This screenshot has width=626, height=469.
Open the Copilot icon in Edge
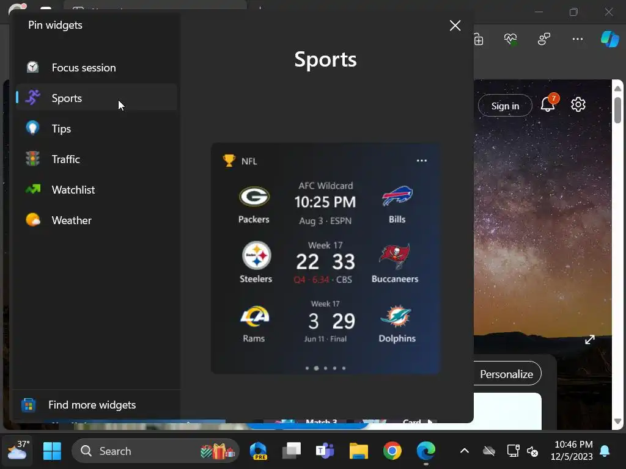(x=609, y=39)
